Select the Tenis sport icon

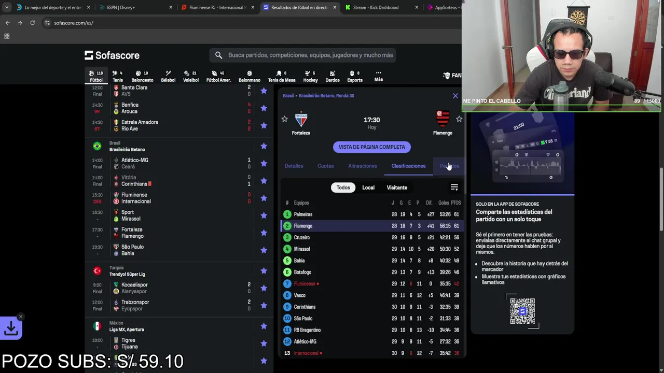click(x=118, y=76)
